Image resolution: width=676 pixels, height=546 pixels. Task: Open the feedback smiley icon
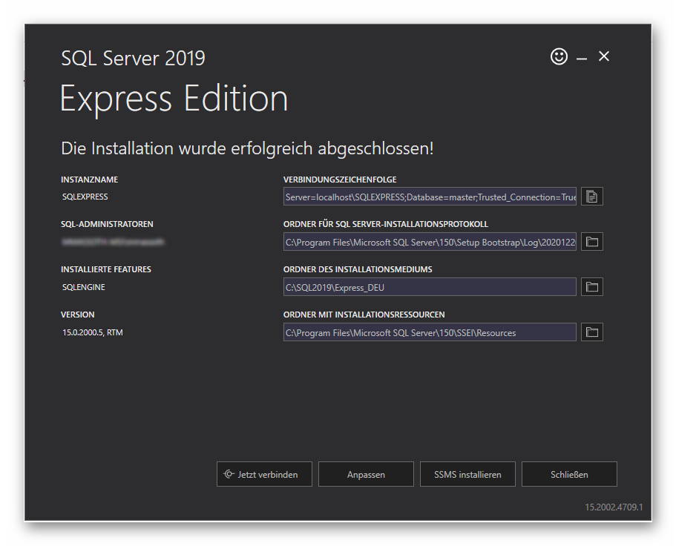coord(559,56)
